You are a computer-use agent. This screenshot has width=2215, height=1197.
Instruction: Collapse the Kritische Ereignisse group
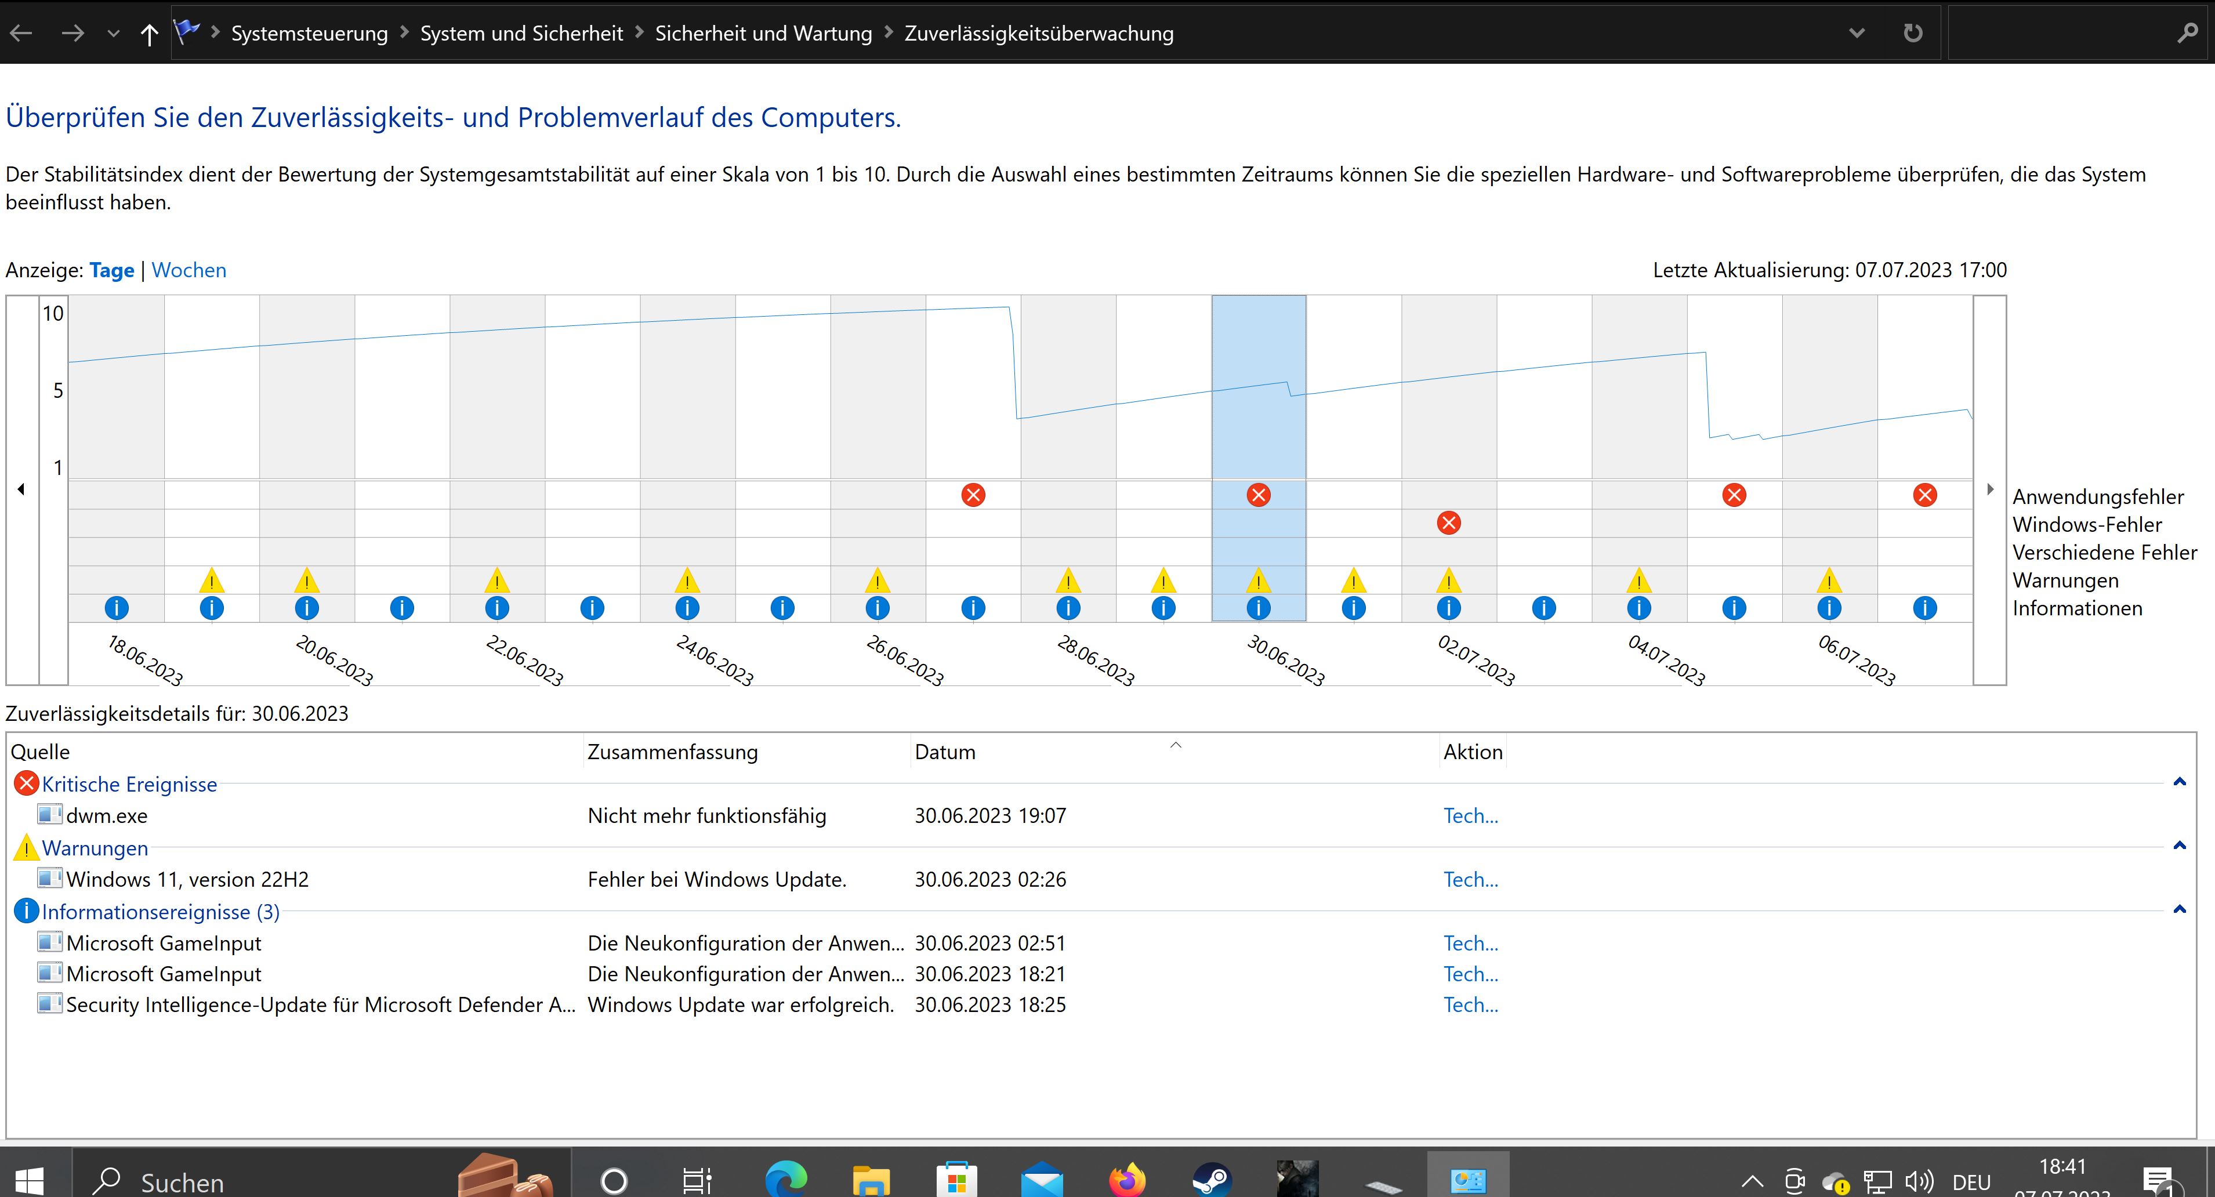coord(2179,782)
